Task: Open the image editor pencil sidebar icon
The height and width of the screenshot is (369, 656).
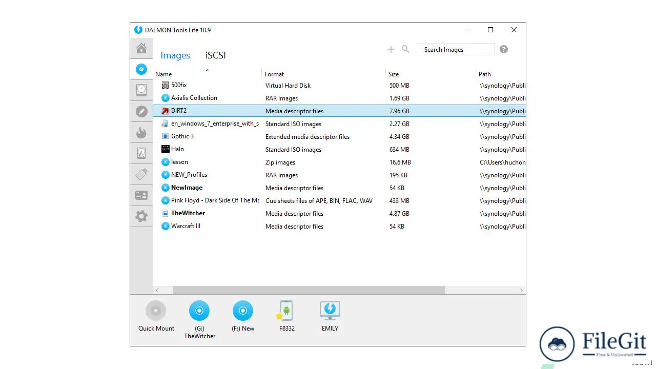Action: (x=141, y=111)
